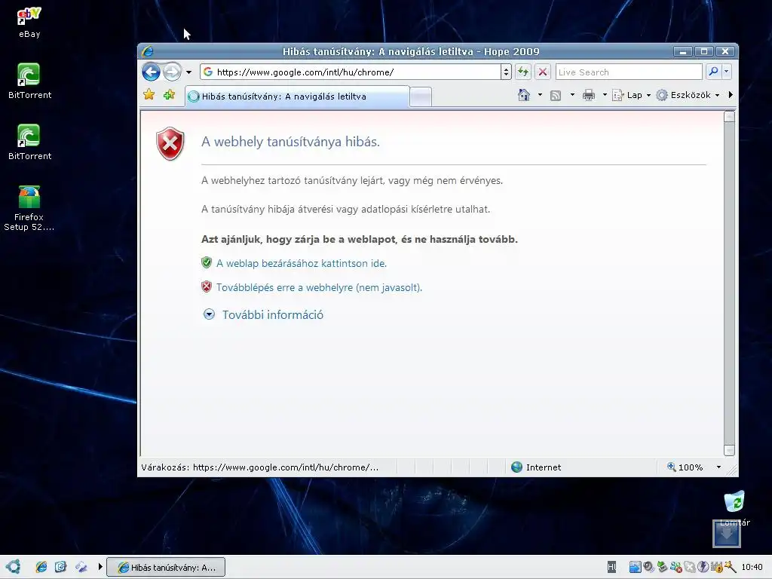The width and height of the screenshot is (772, 579).
Task: Launch Internet Explorer from quick launch
Action: click(x=41, y=567)
